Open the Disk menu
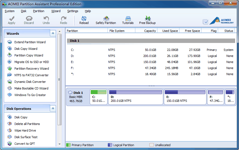This screenshot has width=239, height=150. (24, 11)
